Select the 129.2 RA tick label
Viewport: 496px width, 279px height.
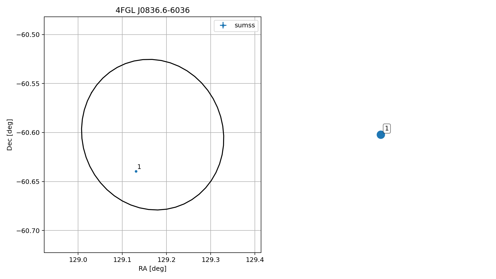pos(166,260)
